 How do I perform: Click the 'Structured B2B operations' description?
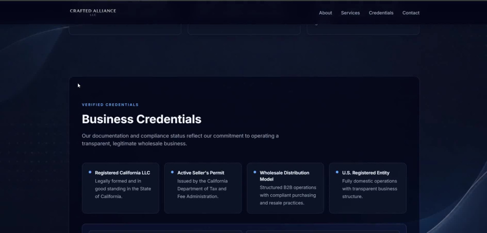pyautogui.click(x=288, y=195)
